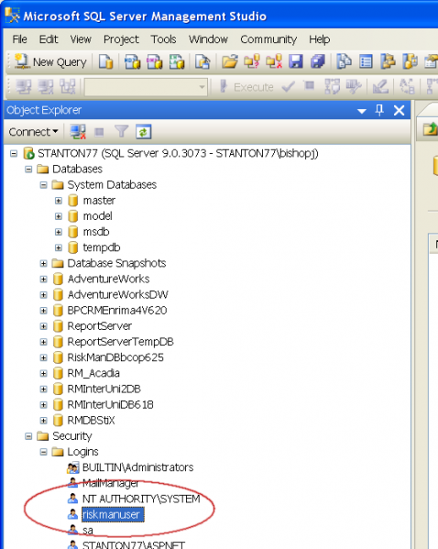Click the Open File folder icon
438x549 pixels.
coord(230,62)
